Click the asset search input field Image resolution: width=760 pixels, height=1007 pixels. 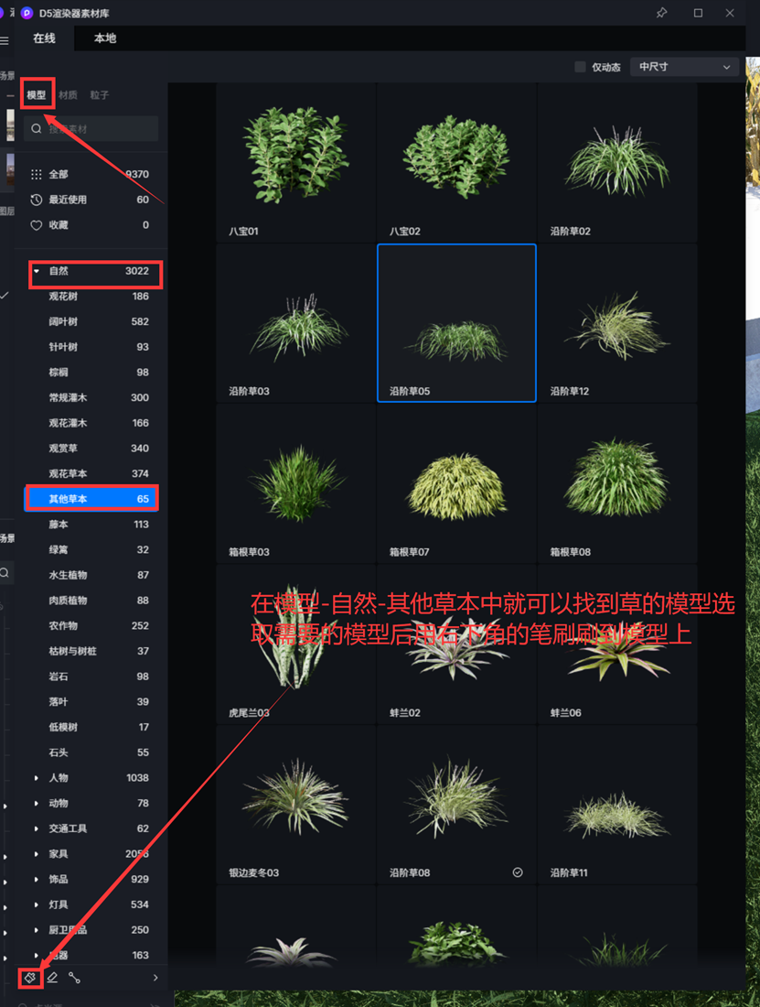91,128
